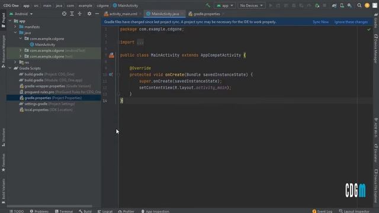Expand the manifests folder

click(15, 27)
